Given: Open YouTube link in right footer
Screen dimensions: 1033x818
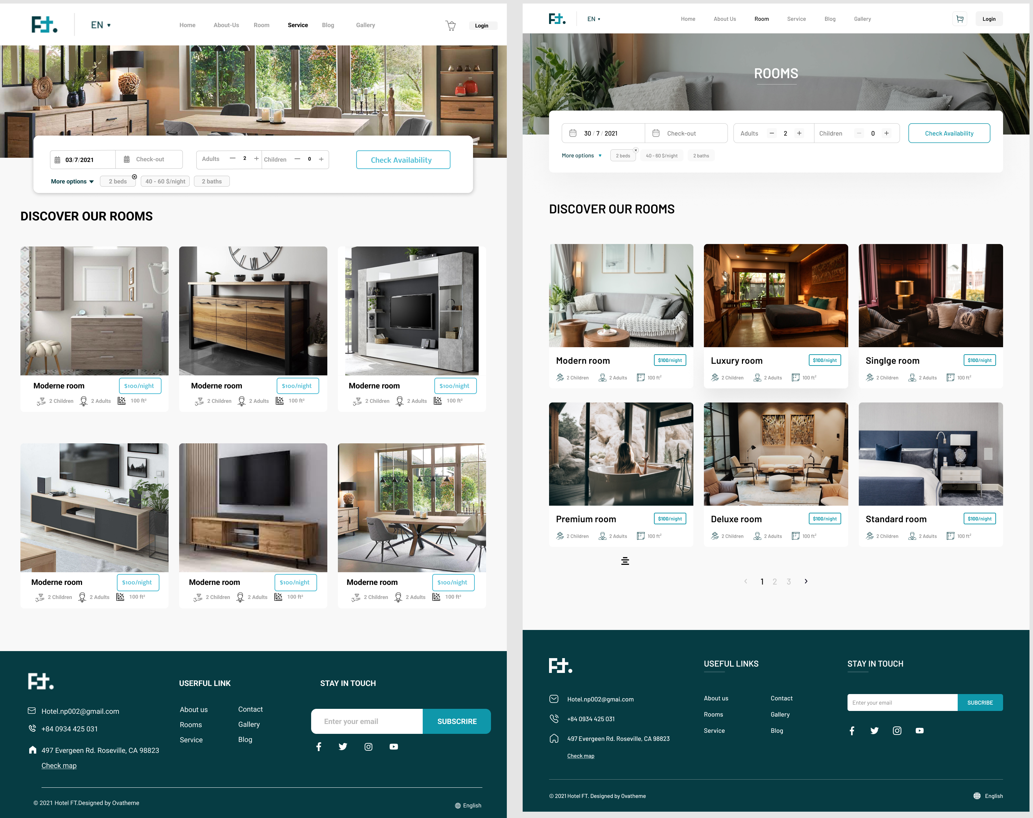Looking at the screenshot, I should 919,730.
